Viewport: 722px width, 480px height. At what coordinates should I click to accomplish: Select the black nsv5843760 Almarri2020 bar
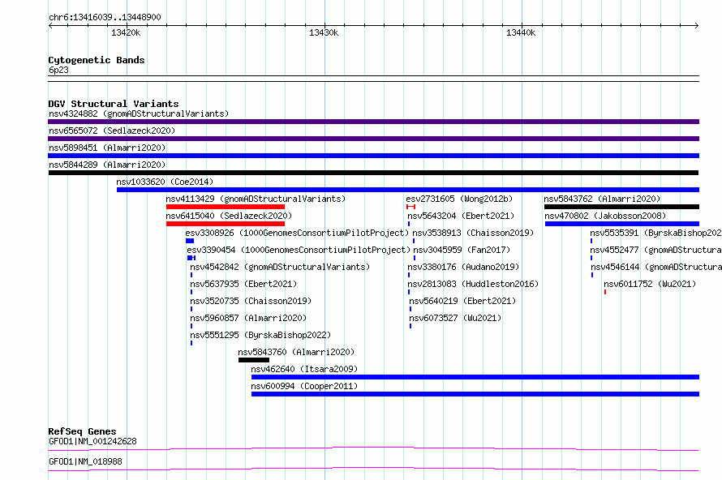[x=254, y=360]
